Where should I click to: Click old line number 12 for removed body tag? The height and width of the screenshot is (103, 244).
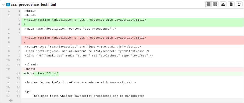click(x=8, y=69)
